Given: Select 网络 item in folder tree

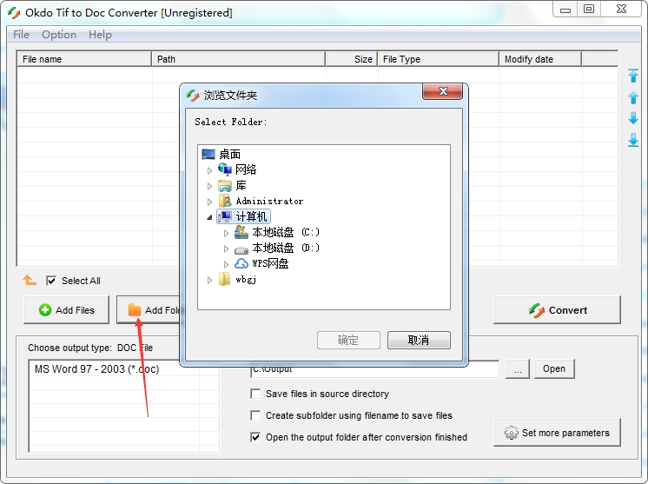Looking at the screenshot, I should pyautogui.click(x=246, y=169).
